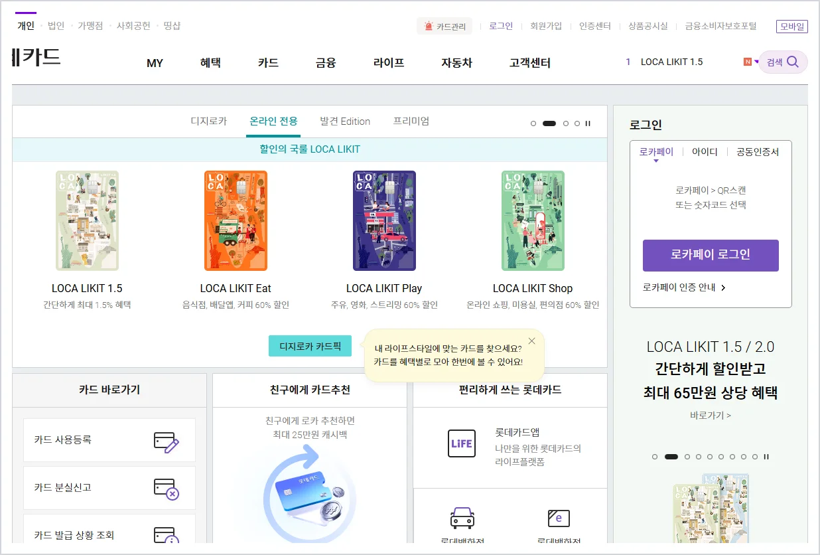This screenshot has height=555, width=820.
Task: Open 자동차 main menu
Action: click(457, 63)
